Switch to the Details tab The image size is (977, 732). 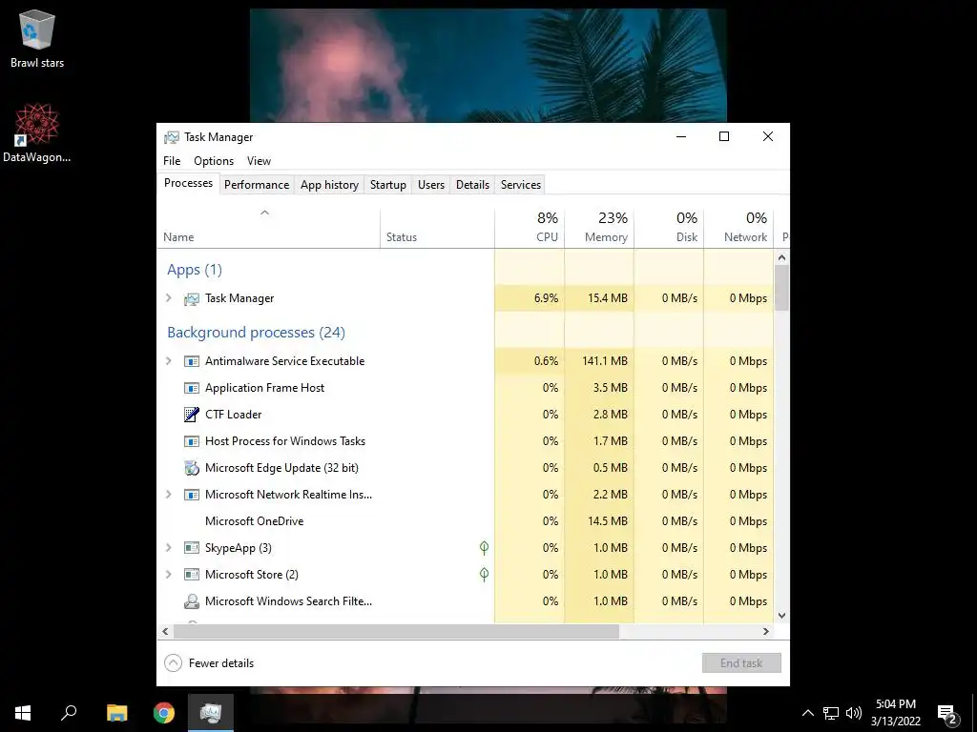pos(472,185)
